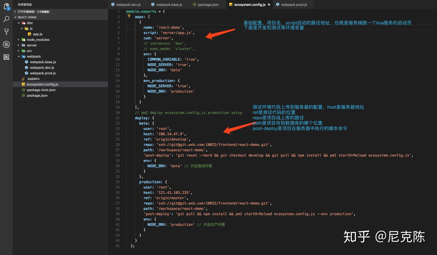The width and height of the screenshot is (437, 255).
Task: Collapse the REACT-DEMO project section
Action: 60,17
